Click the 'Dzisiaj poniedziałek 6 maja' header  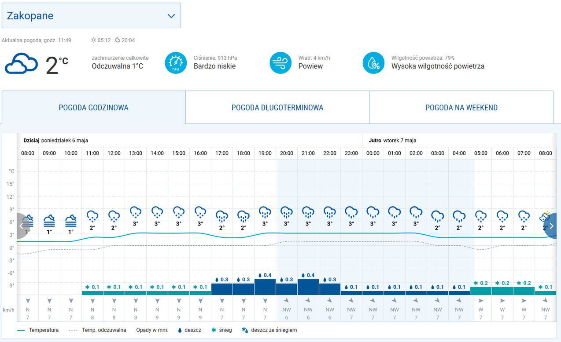[56, 141]
